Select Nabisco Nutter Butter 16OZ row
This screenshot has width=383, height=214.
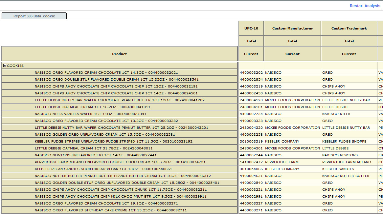point(120,176)
